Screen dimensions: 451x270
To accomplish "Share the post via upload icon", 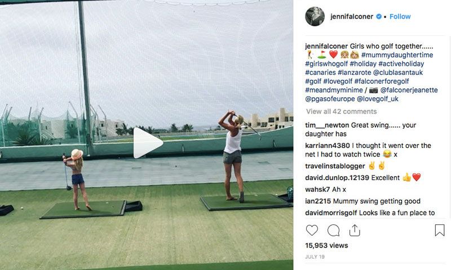I will [355, 230].
